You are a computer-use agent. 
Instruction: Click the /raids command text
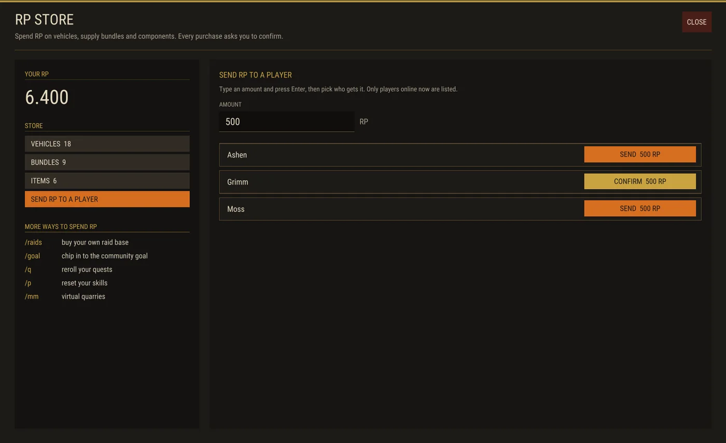[33, 242]
